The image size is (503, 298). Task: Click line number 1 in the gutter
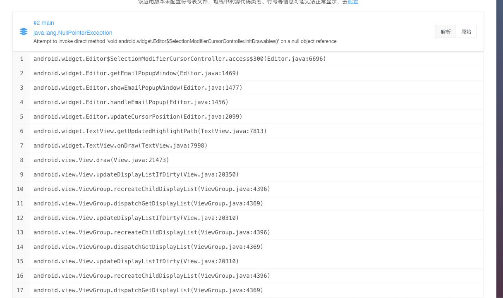click(x=22, y=59)
